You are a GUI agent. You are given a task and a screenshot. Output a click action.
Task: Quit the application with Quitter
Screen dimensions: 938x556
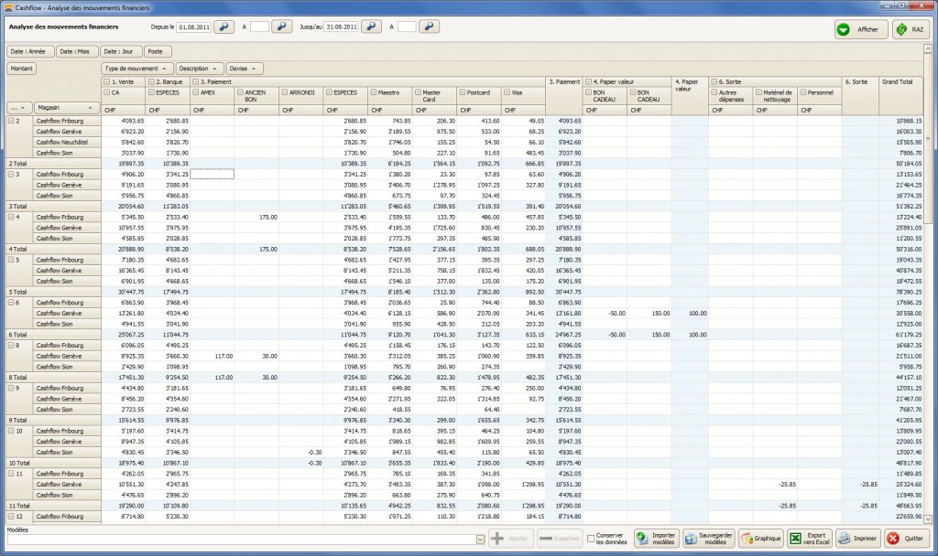tap(905, 539)
